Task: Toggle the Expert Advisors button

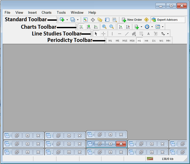Action: (x=168, y=20)
